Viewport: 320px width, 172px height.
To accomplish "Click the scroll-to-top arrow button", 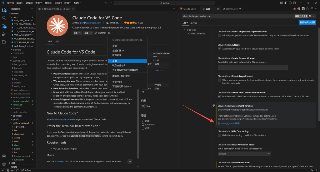I will (x=130, y=161).
